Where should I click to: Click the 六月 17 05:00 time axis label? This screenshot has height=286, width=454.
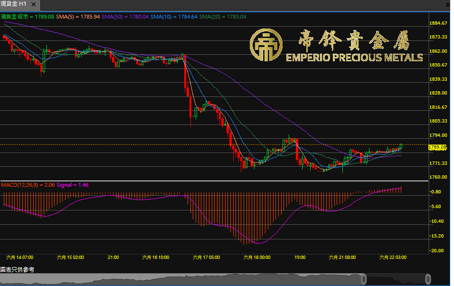(207, 257)
